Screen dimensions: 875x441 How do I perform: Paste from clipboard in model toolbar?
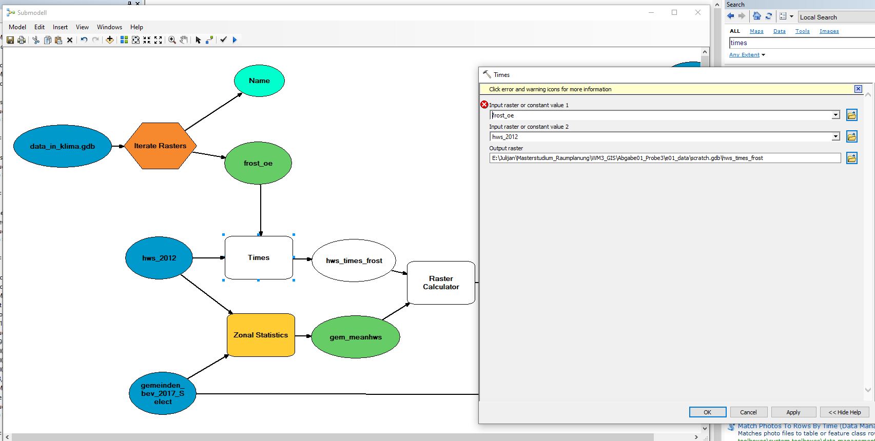click(59, 40)
